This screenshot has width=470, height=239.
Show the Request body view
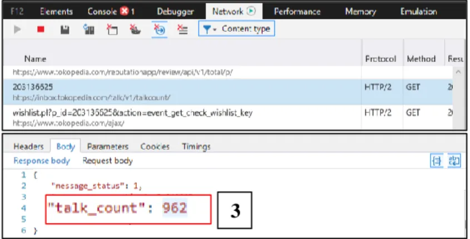pos(107,160)
